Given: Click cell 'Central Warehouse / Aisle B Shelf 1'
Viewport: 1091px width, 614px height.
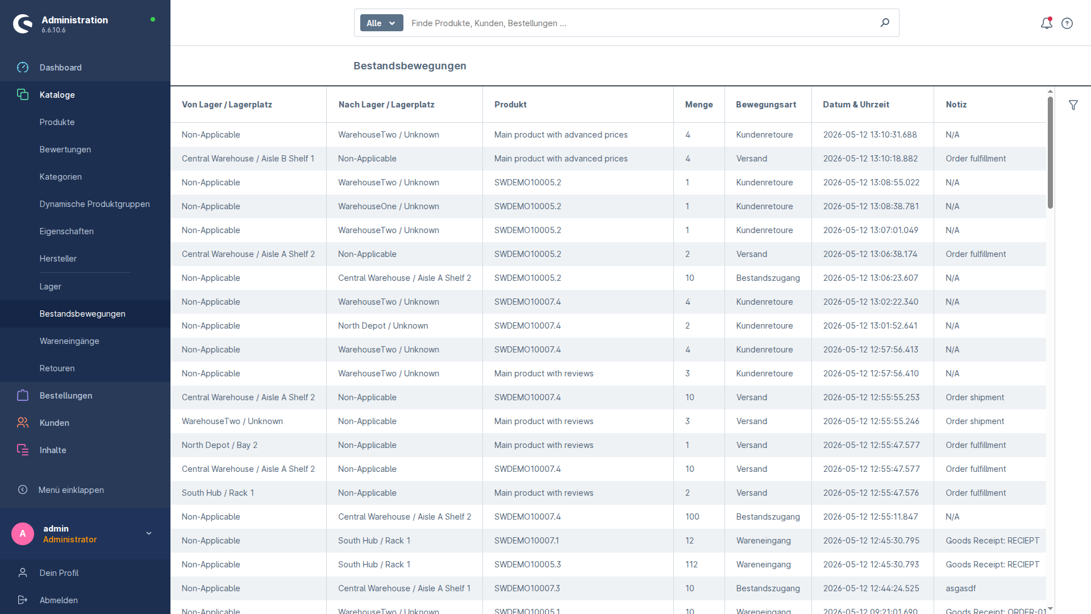Looking at the screenshot, I should pyautogui.click(x=248, y=159).
